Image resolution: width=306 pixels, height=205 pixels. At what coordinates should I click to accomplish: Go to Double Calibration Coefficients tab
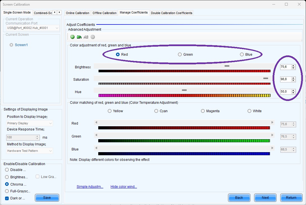point(172,13)
